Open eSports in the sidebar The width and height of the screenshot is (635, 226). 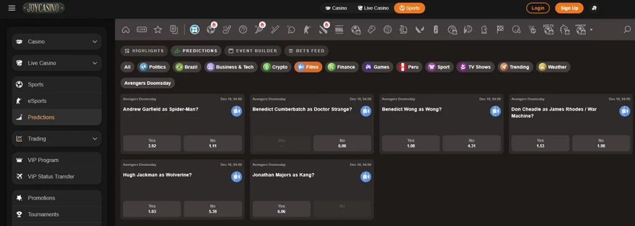(56, 101)
